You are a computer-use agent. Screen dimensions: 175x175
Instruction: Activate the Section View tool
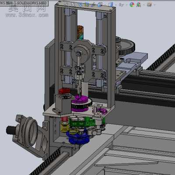click(x=87, y=5)
